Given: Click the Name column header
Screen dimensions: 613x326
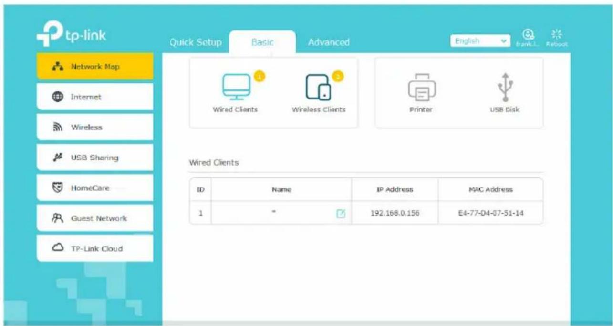Looking at the screenshot, I should point(281,189).
